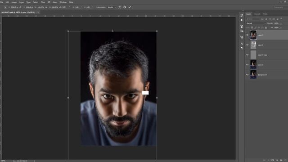Toggle layer filtering switch on or off
The image size is (288, 162).
pos(281,18)
